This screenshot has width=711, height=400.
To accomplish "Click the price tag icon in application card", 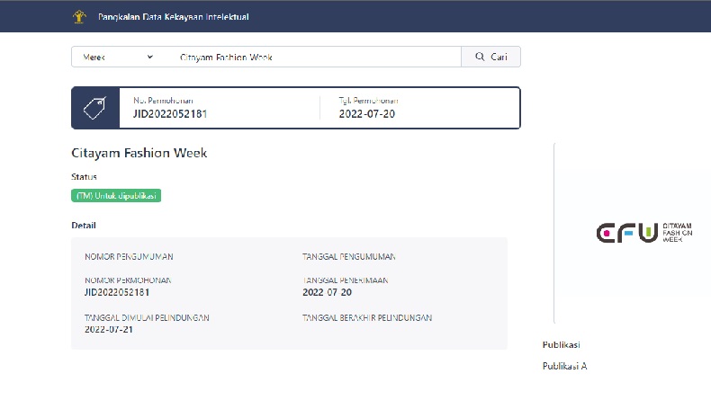I will 94,108.
